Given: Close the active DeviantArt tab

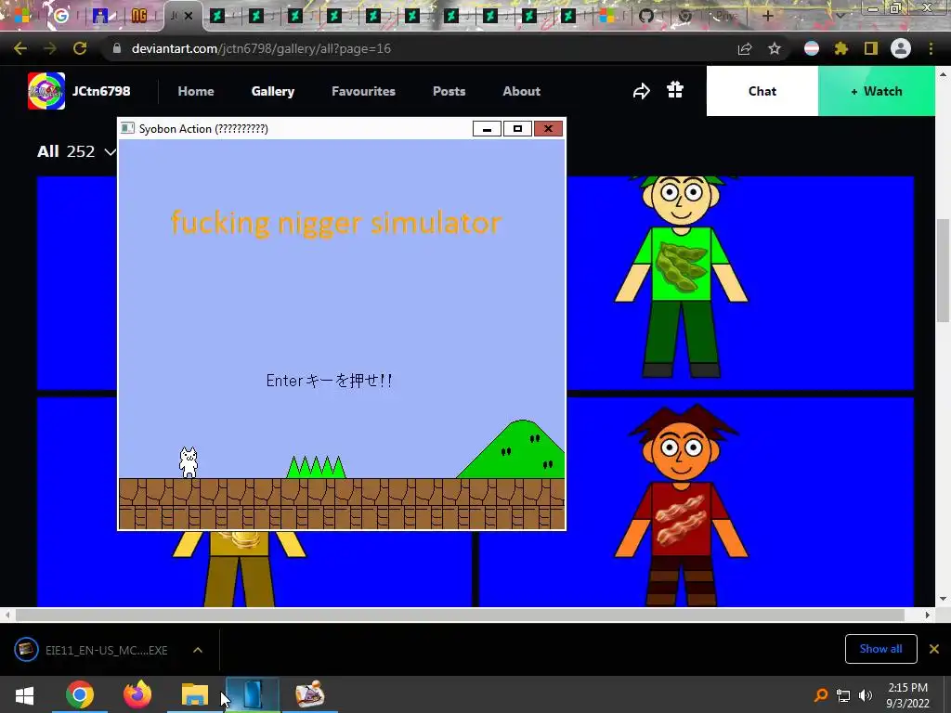Looking at the screenshot, I should point(189,16).
